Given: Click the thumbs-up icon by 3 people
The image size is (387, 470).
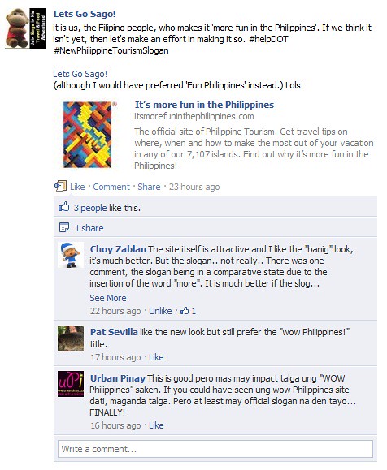Looking at the screenshot, I should (x=63, y=207).
